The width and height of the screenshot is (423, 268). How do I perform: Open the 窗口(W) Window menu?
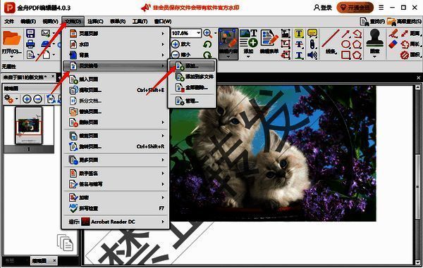pos(163,21)
